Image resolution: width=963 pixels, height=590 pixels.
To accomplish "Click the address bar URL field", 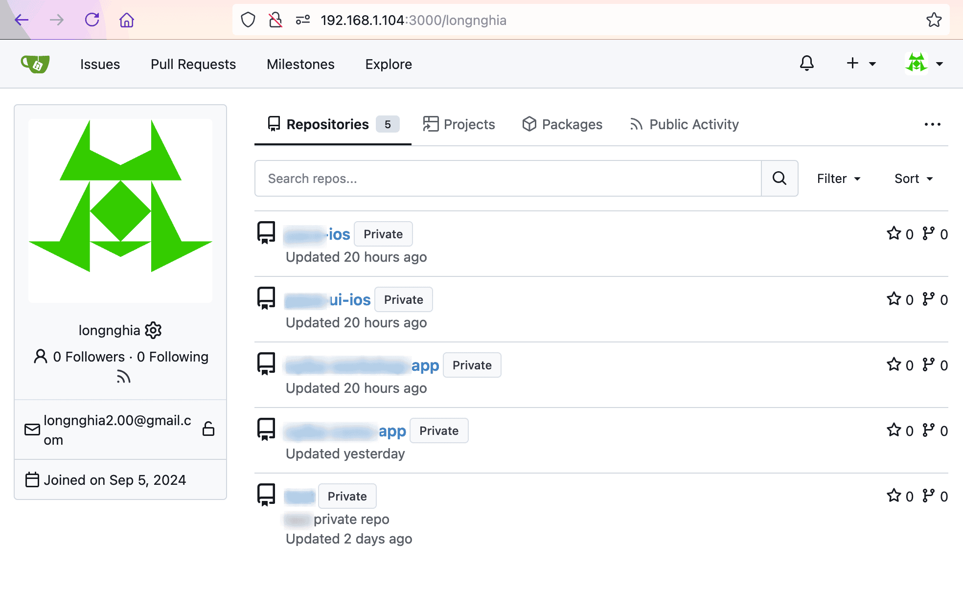I will pos(591,20).
